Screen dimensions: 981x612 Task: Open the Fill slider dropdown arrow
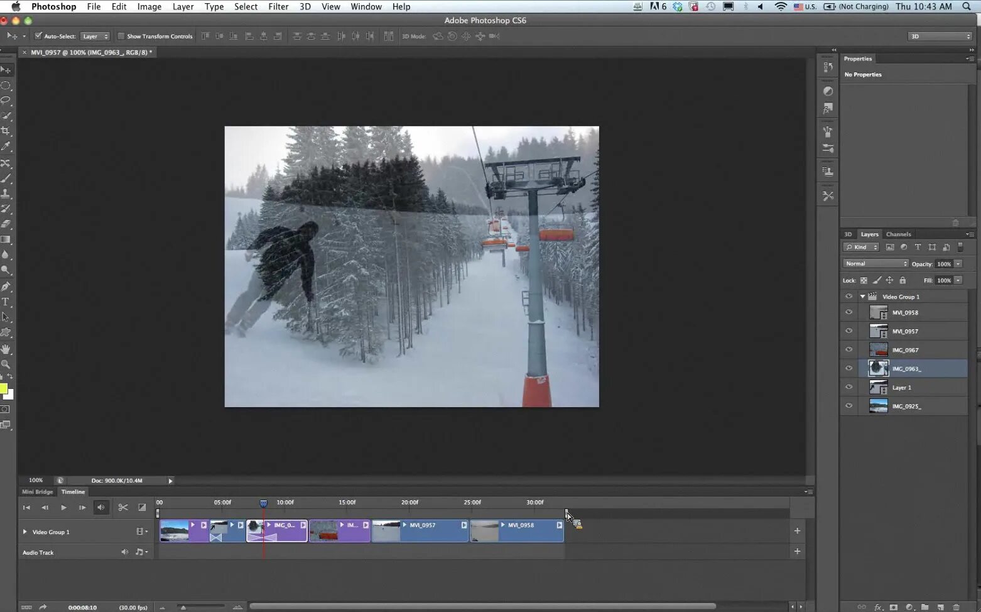click(x=958, y=280)
